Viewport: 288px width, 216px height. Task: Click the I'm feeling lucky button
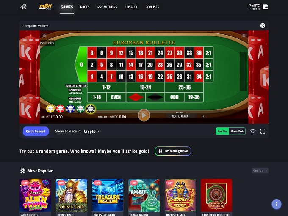(173, 151)
